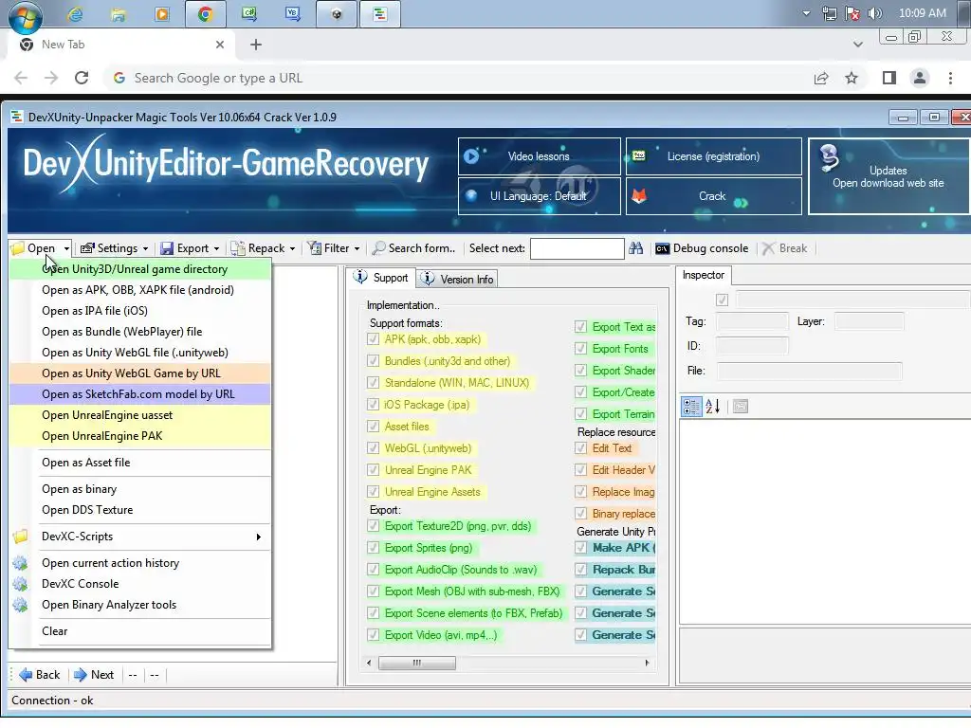Open the Video lessons banner button
This screenshot has width=971, height=728.
[x=539, y=156]
